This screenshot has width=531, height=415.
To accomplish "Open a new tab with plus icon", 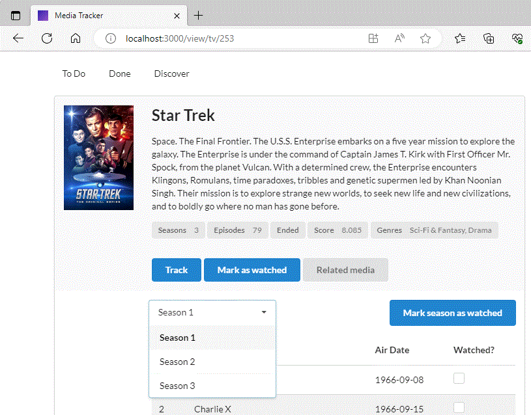I will coord(199,16).
